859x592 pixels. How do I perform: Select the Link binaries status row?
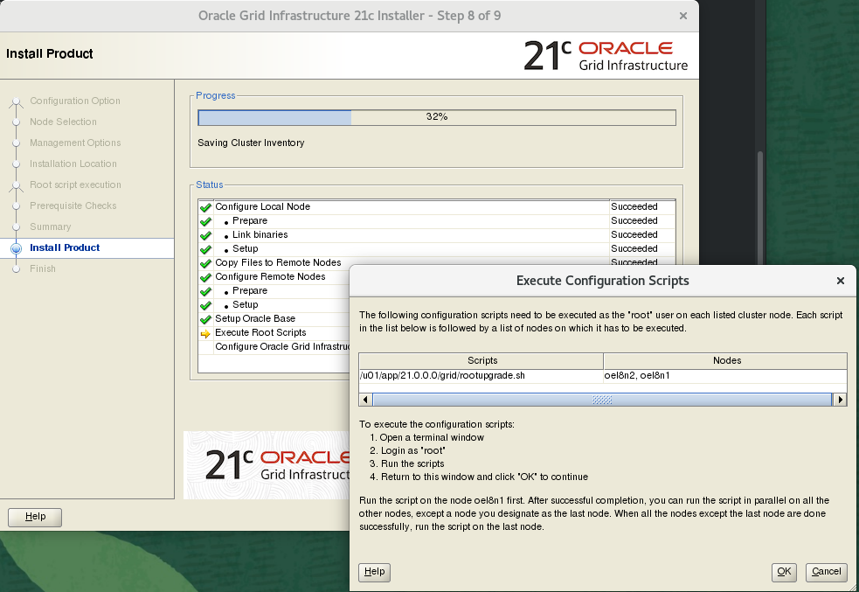(x=437, y=234)
